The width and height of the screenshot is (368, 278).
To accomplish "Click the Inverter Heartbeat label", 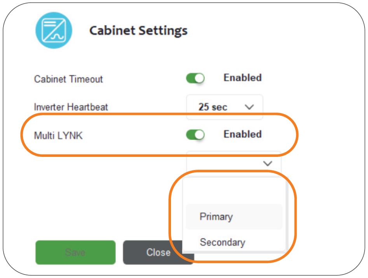I will (71, 107).
